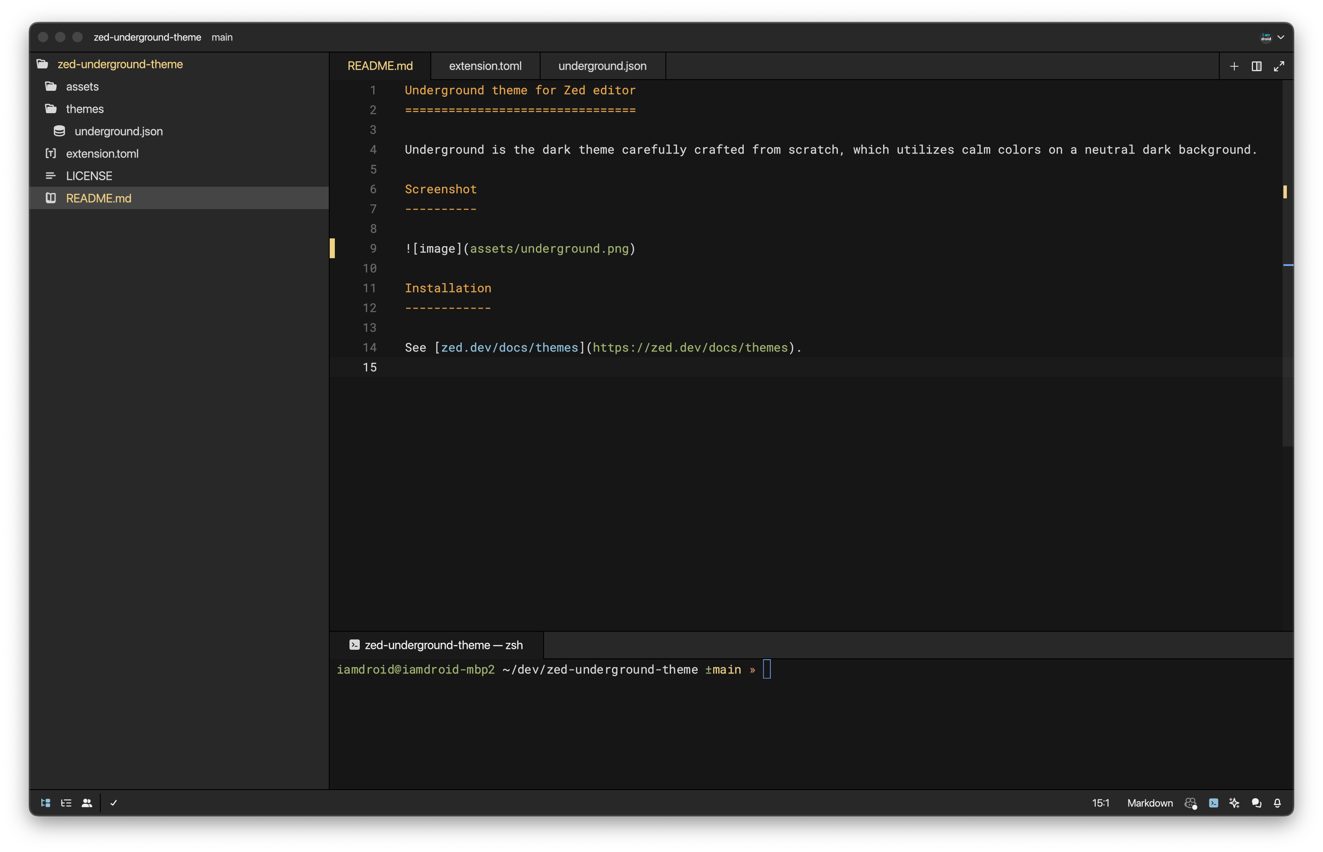Click the terminal prompt input area
Screen dimensions: 1323x852
tap(767, 670)
